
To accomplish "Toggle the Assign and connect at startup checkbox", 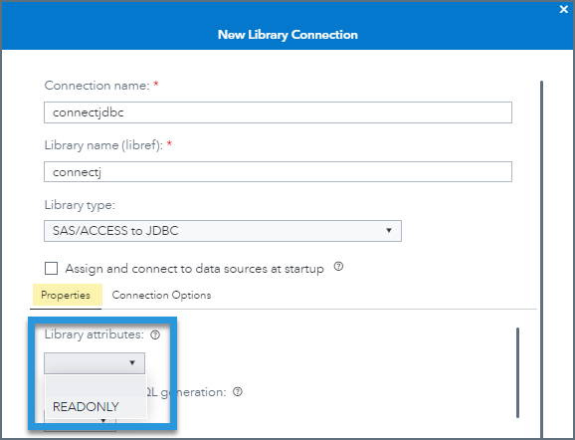I will [x=51, y=268].
